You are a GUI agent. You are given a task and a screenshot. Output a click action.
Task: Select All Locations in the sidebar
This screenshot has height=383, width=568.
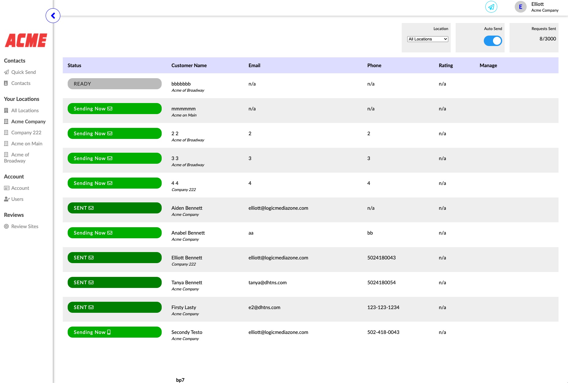pos(25,110)
